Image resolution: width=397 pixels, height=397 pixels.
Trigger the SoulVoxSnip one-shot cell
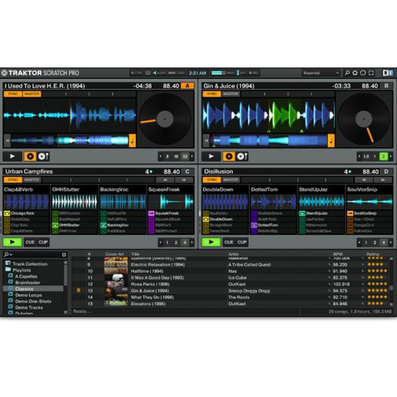pyautogui.click(x=369, y=214)
